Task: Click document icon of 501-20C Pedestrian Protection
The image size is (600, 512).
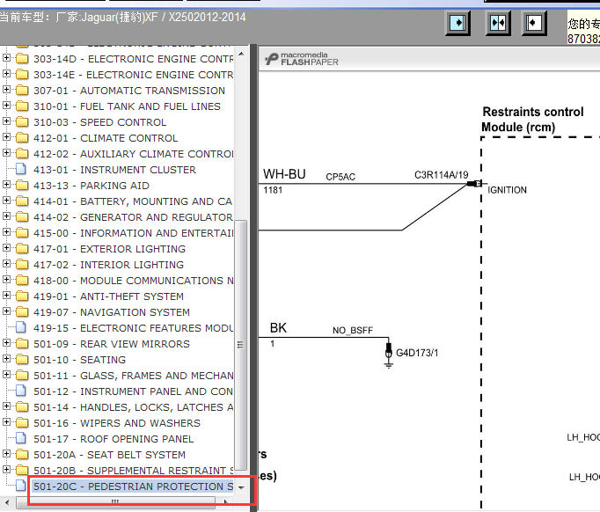Action: (x=21, y=486)
